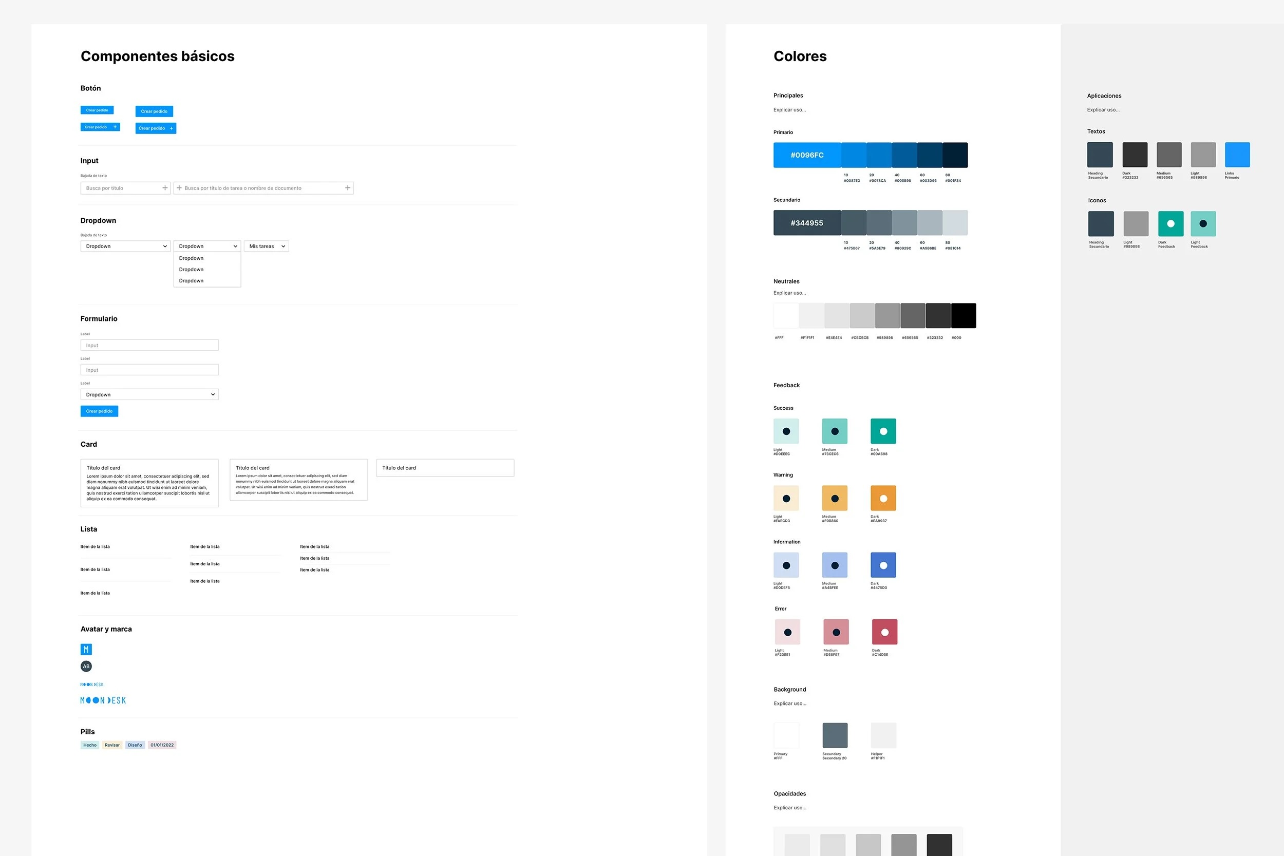Select Light #989898 swatch under Iconos

point(1136,224)
